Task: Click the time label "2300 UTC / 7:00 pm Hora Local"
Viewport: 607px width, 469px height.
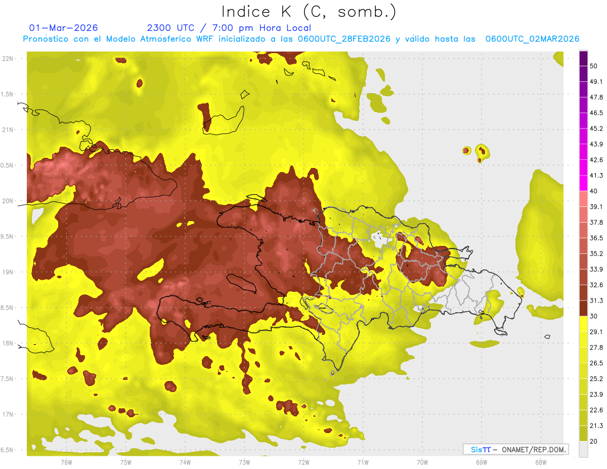Action: pyautogui.click(x=229, y=28)
